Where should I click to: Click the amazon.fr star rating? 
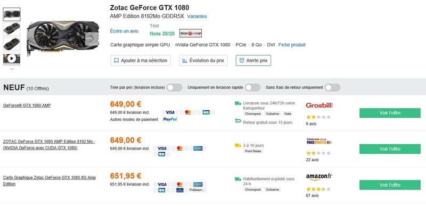point(318,189)
